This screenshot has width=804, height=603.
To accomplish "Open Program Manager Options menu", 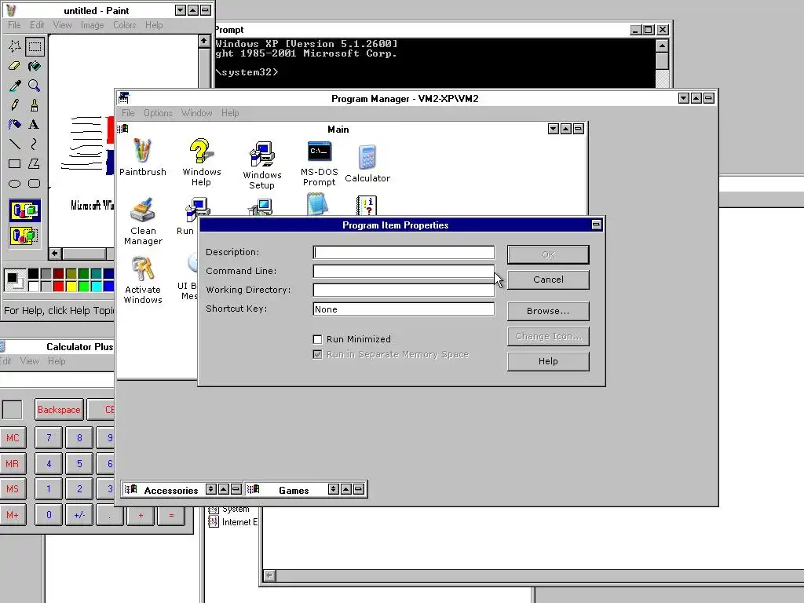I will (158, 113).
